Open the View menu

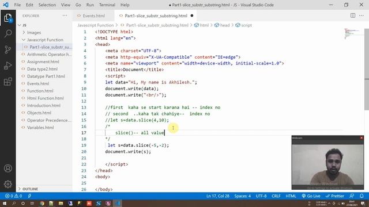(65, 5)
